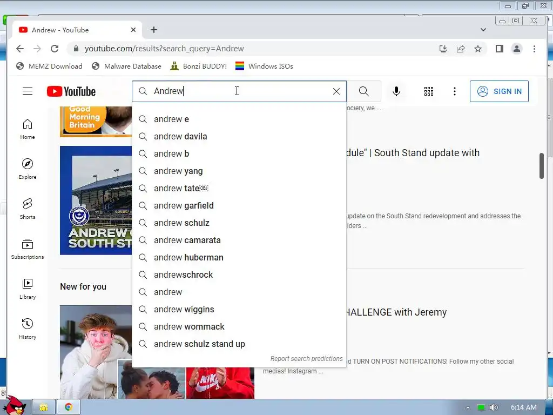Viewport: 553px width, 415px height.
Task: Open Good Morning Britain video thumbnail
Action: [x=96, y=122]
